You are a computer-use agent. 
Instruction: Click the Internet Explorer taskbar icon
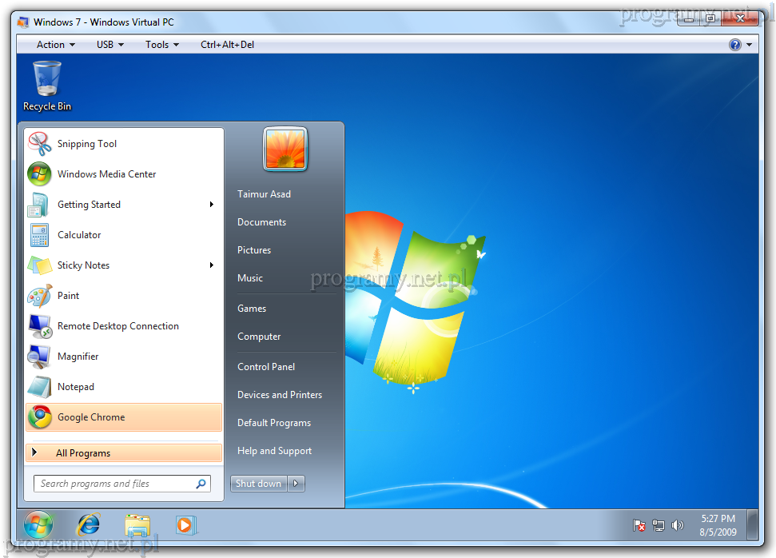[x=88, y=525]
